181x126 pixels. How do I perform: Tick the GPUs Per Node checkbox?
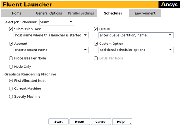pyautogui.click(x=96, y=58)
